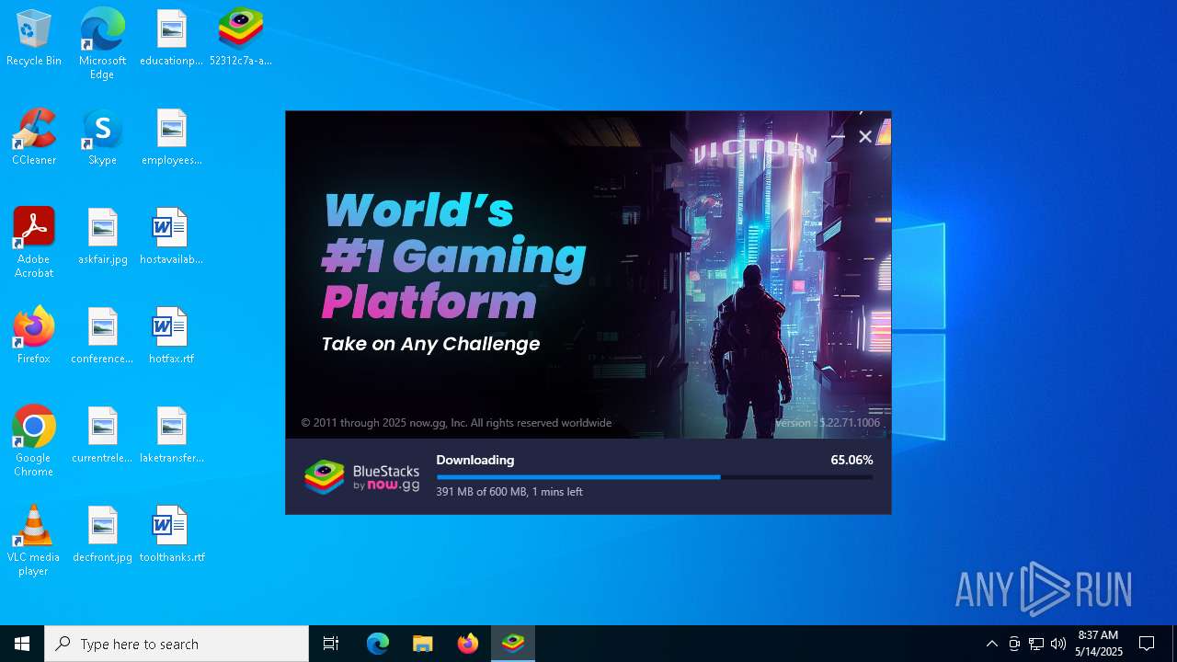Open Google Chrome desktop shortcut
The width and height of the screenshot is (1177, 662).
[x=34, y=441]
